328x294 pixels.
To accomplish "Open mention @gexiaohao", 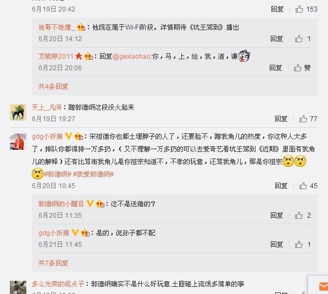I will [132, 56].
